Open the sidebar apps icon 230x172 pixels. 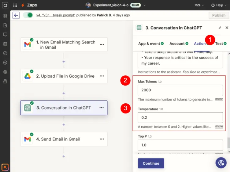[x=5, y=16]
